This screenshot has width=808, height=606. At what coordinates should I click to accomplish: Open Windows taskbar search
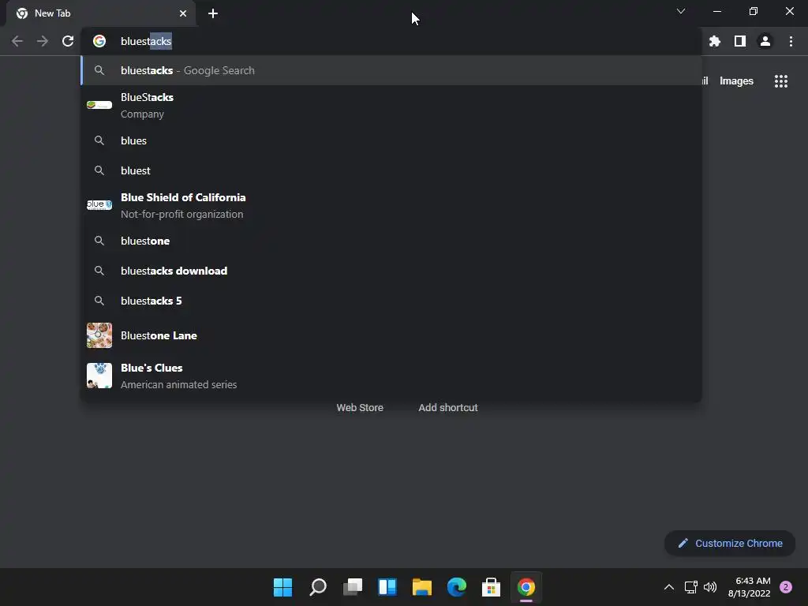pyautogui.click(x=318, y=587)
